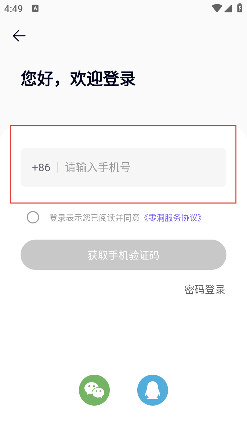Log in with the blue QQ penguin icon

(x=153, y=390)
